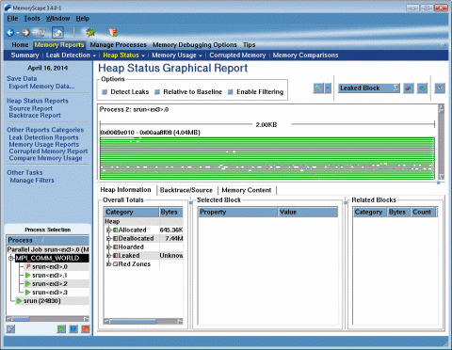This screenshot has height=350, width=452.
Task: Expand the Leaked tree node
Action: [x=109, y=256]
